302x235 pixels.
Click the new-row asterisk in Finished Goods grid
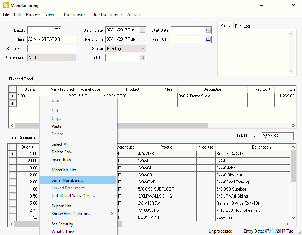click(x=12, y=103)
